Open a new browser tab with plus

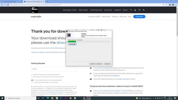47,2
